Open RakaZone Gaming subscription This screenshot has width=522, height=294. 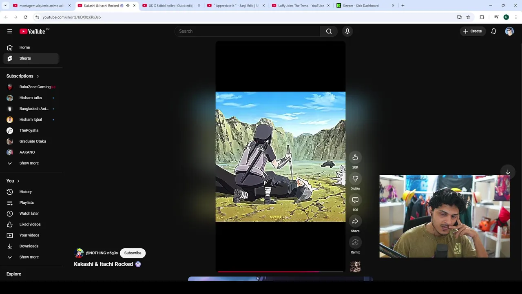point(31,87)
